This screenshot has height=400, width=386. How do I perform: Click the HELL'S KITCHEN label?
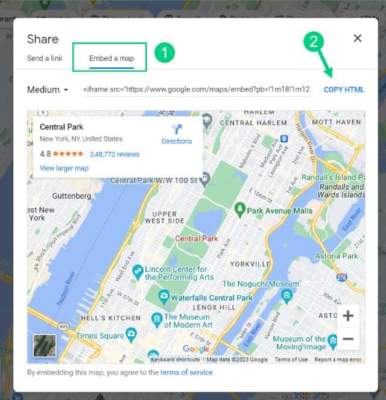click(x=110, y=318)
